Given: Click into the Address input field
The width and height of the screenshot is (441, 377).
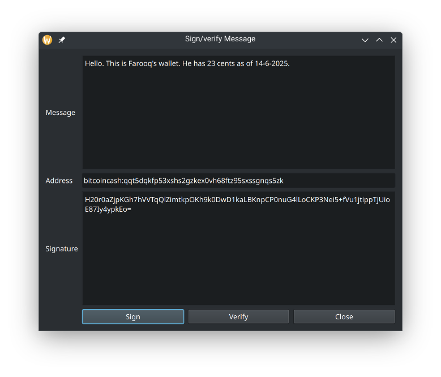Looking at the screenshot, I should pyautogui.click(x=238, y=181).
